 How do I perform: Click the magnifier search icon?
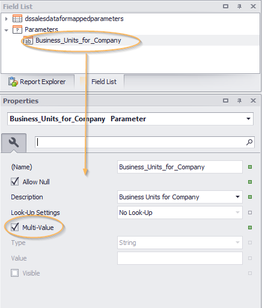249,142
